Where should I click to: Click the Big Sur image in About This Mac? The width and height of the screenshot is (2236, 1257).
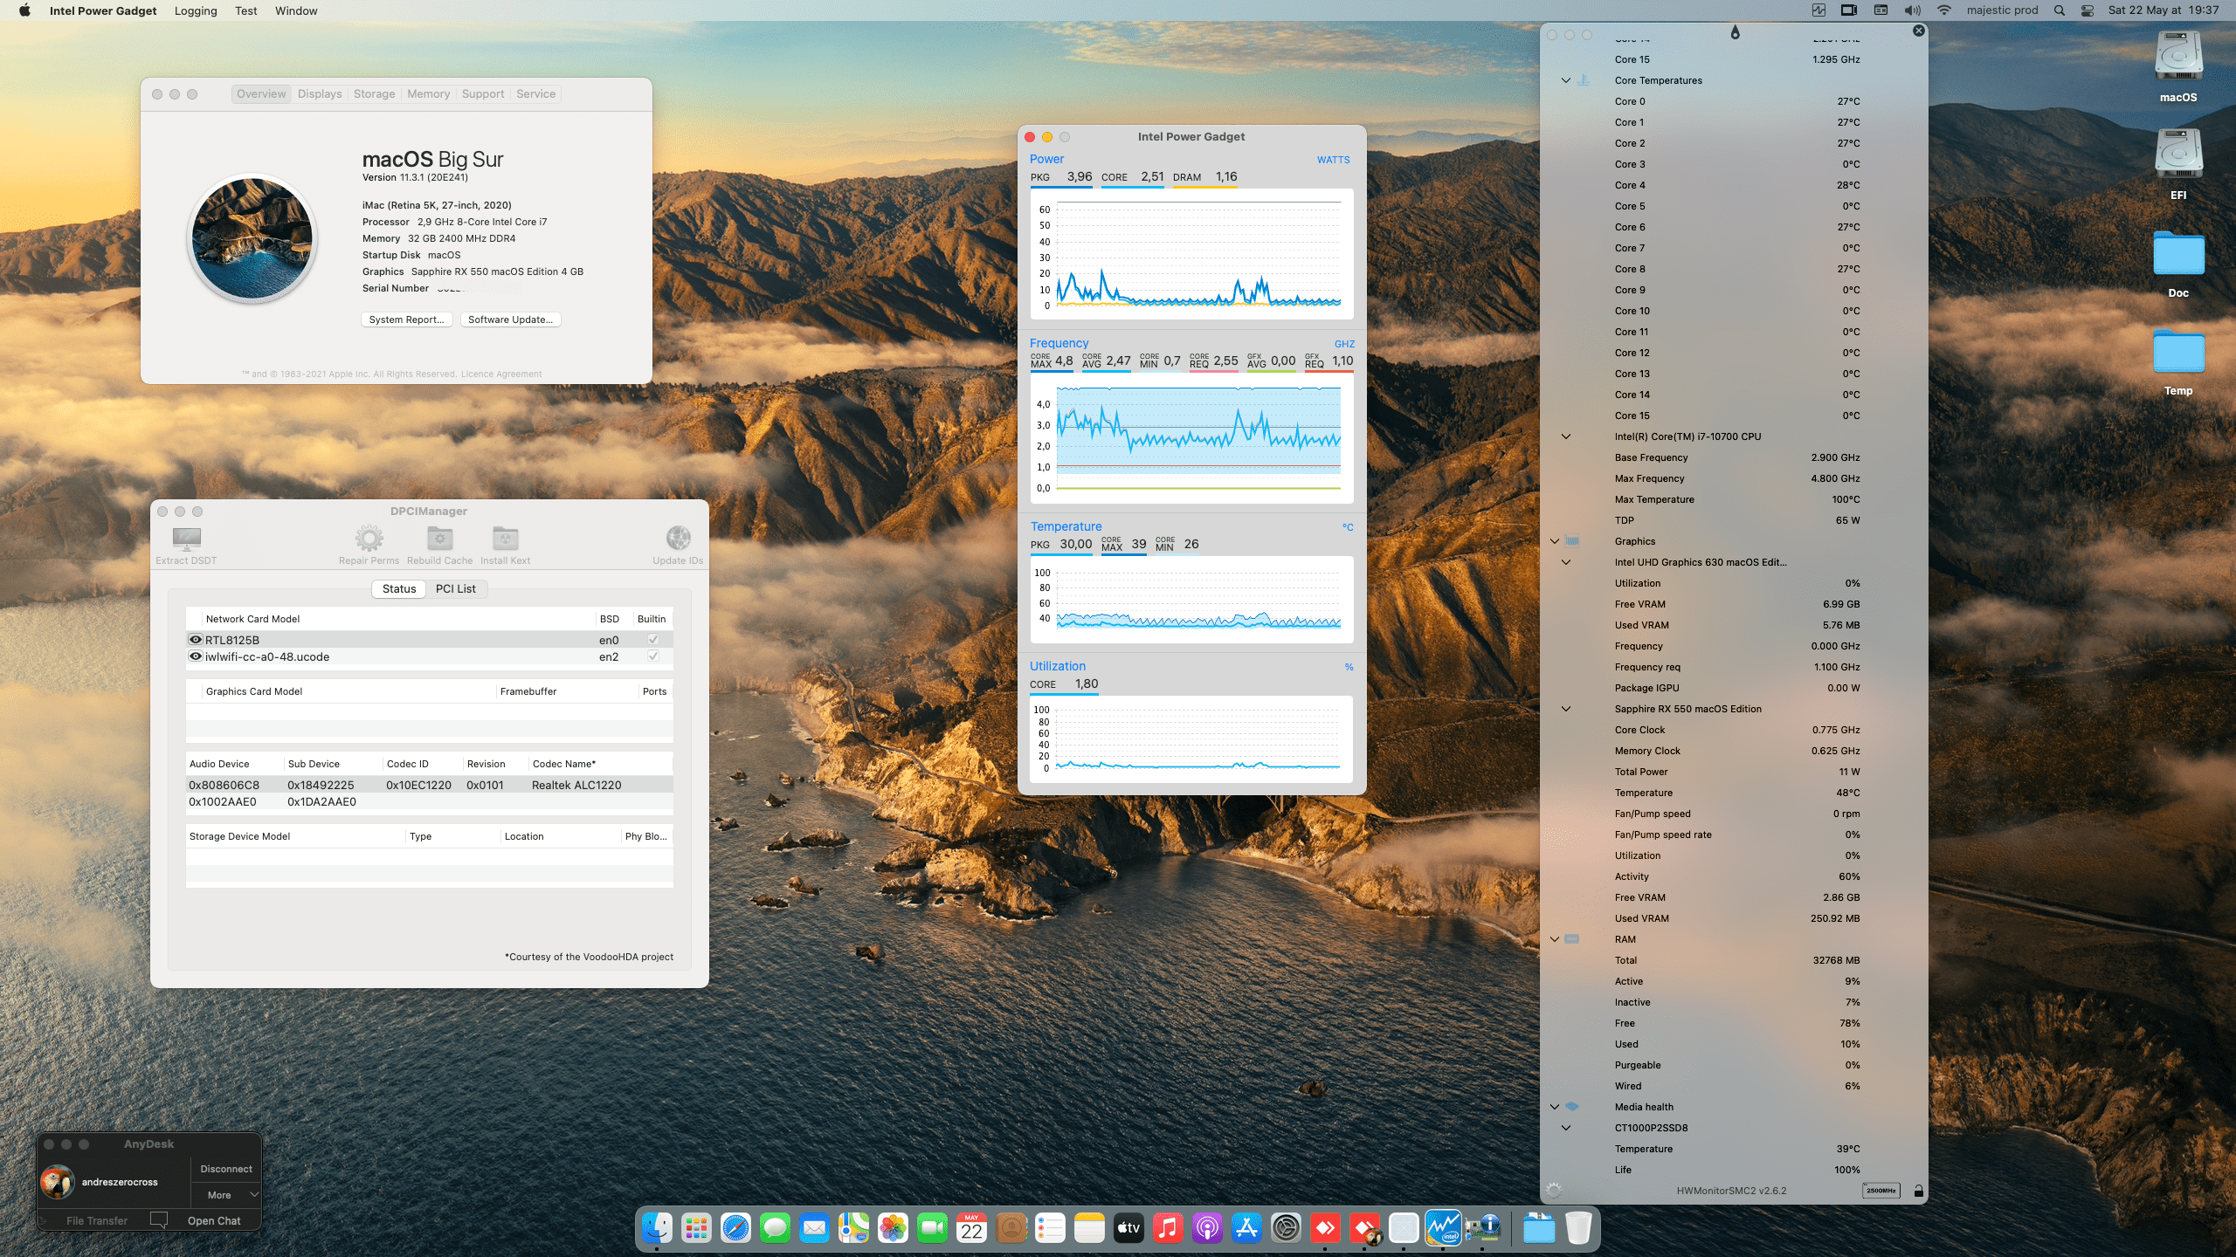point(252,238)
